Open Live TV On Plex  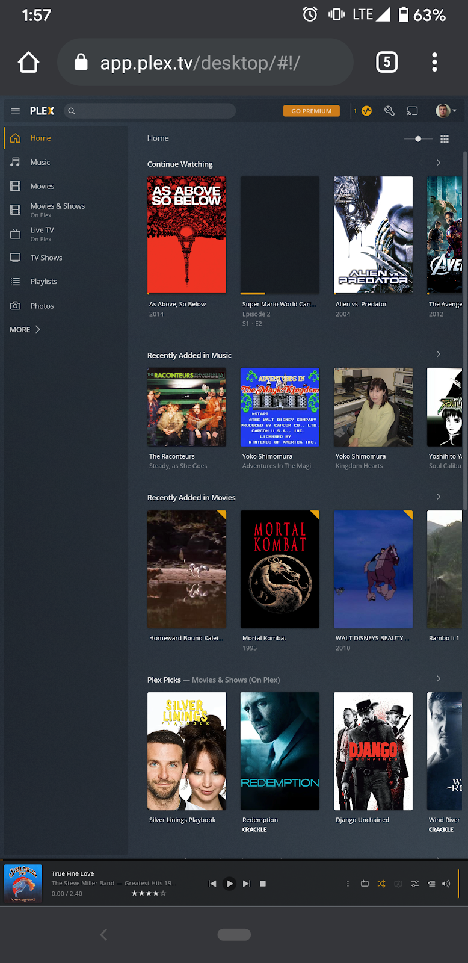(x=65, y=234)
